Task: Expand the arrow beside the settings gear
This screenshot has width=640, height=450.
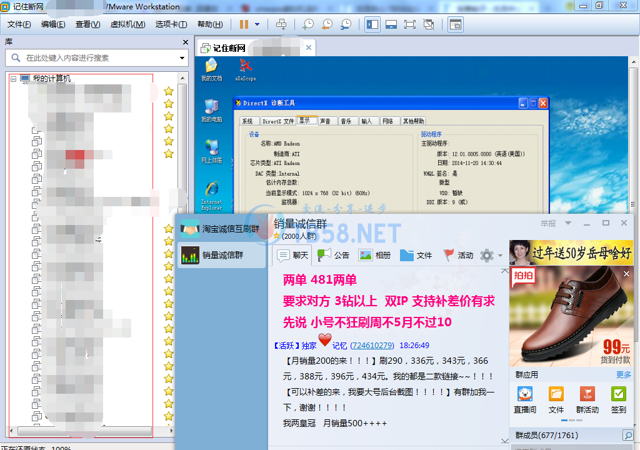Action: point(501,256)
